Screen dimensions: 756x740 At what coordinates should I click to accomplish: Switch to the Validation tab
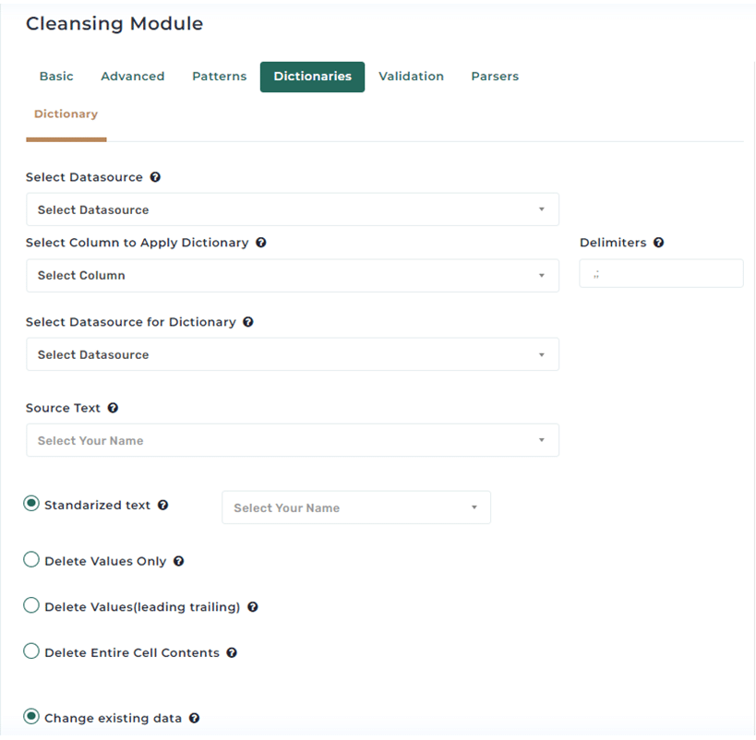coord(411,77)
